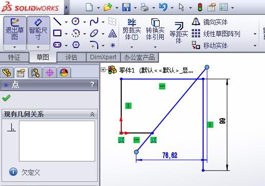
Task: Click the existing relations list box
Action: (x=57, y=141)
